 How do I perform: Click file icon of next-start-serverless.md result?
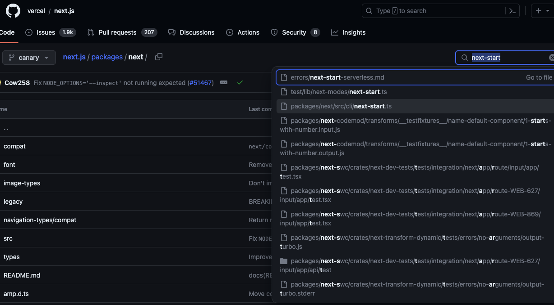(284, 77)
